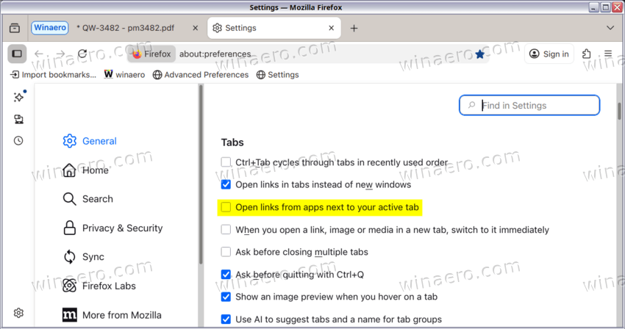625x329 pixels.
Task: Open the Extensions puzzle icon
Action: click(x=586, y=54)
